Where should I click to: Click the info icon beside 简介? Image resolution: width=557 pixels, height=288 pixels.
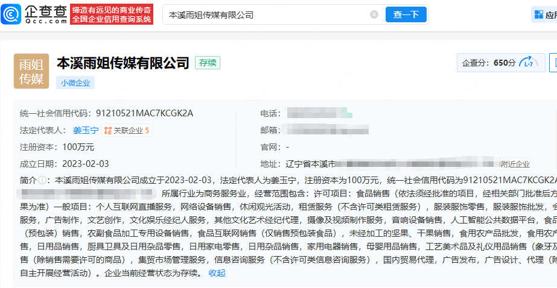coord(42,180)
